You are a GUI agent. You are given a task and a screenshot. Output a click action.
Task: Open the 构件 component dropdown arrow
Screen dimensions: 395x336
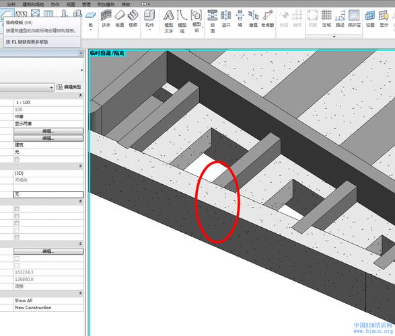pos(149,30)
